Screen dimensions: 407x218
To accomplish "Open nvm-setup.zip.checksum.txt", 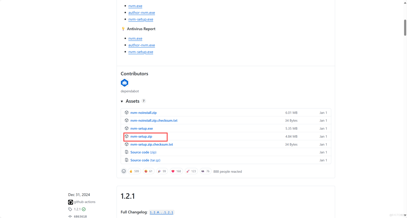I will pyautogui.click(x=152, y=144).
